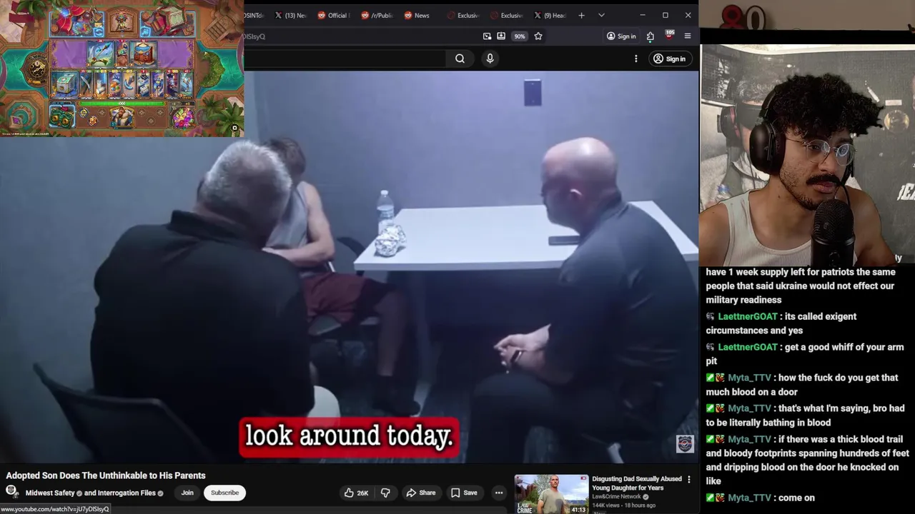Click the picture-in-picture icon in address bar
The width and height of the screenshot is (915, 514).
(487, 36)
